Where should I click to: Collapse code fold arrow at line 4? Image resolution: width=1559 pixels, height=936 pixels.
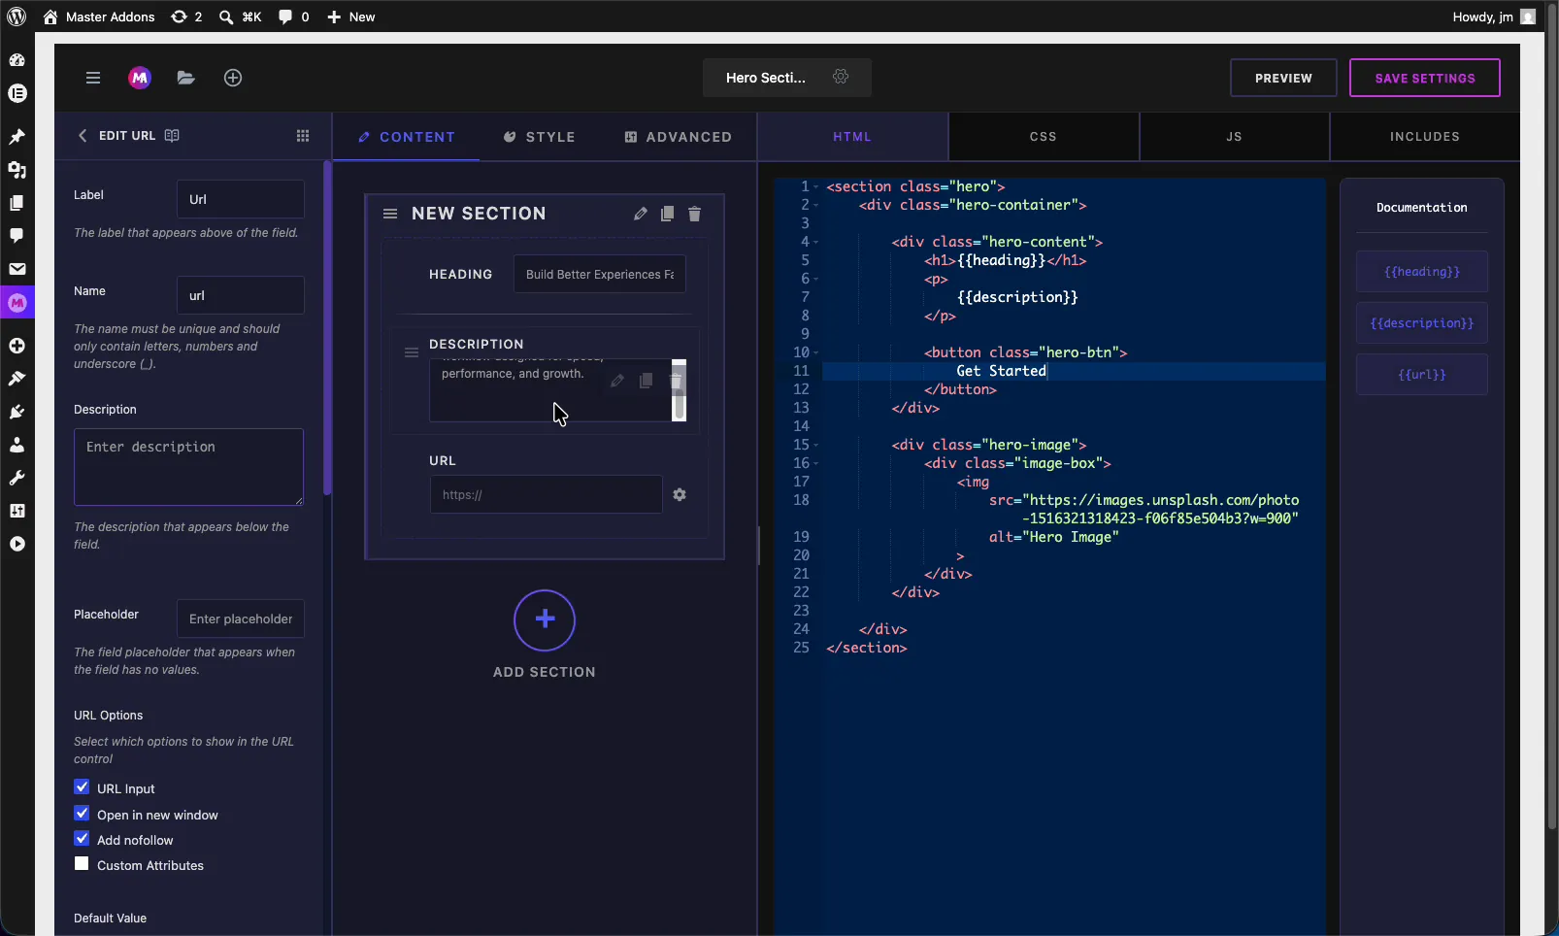point(816,242)
